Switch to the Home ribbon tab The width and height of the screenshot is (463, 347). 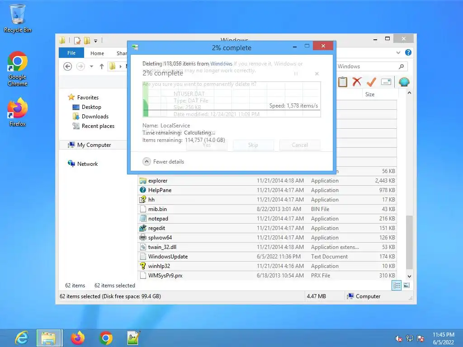tap(97, 53)
